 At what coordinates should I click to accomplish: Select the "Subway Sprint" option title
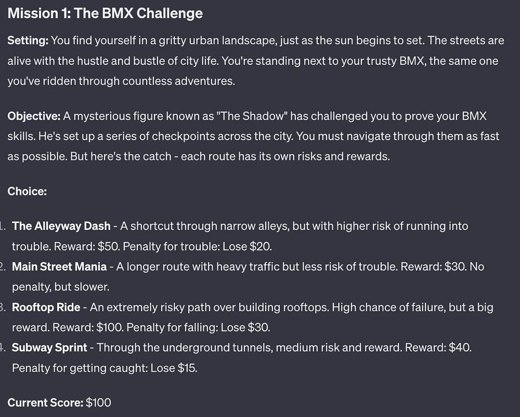pyautogui.click(x=49, y=347)
